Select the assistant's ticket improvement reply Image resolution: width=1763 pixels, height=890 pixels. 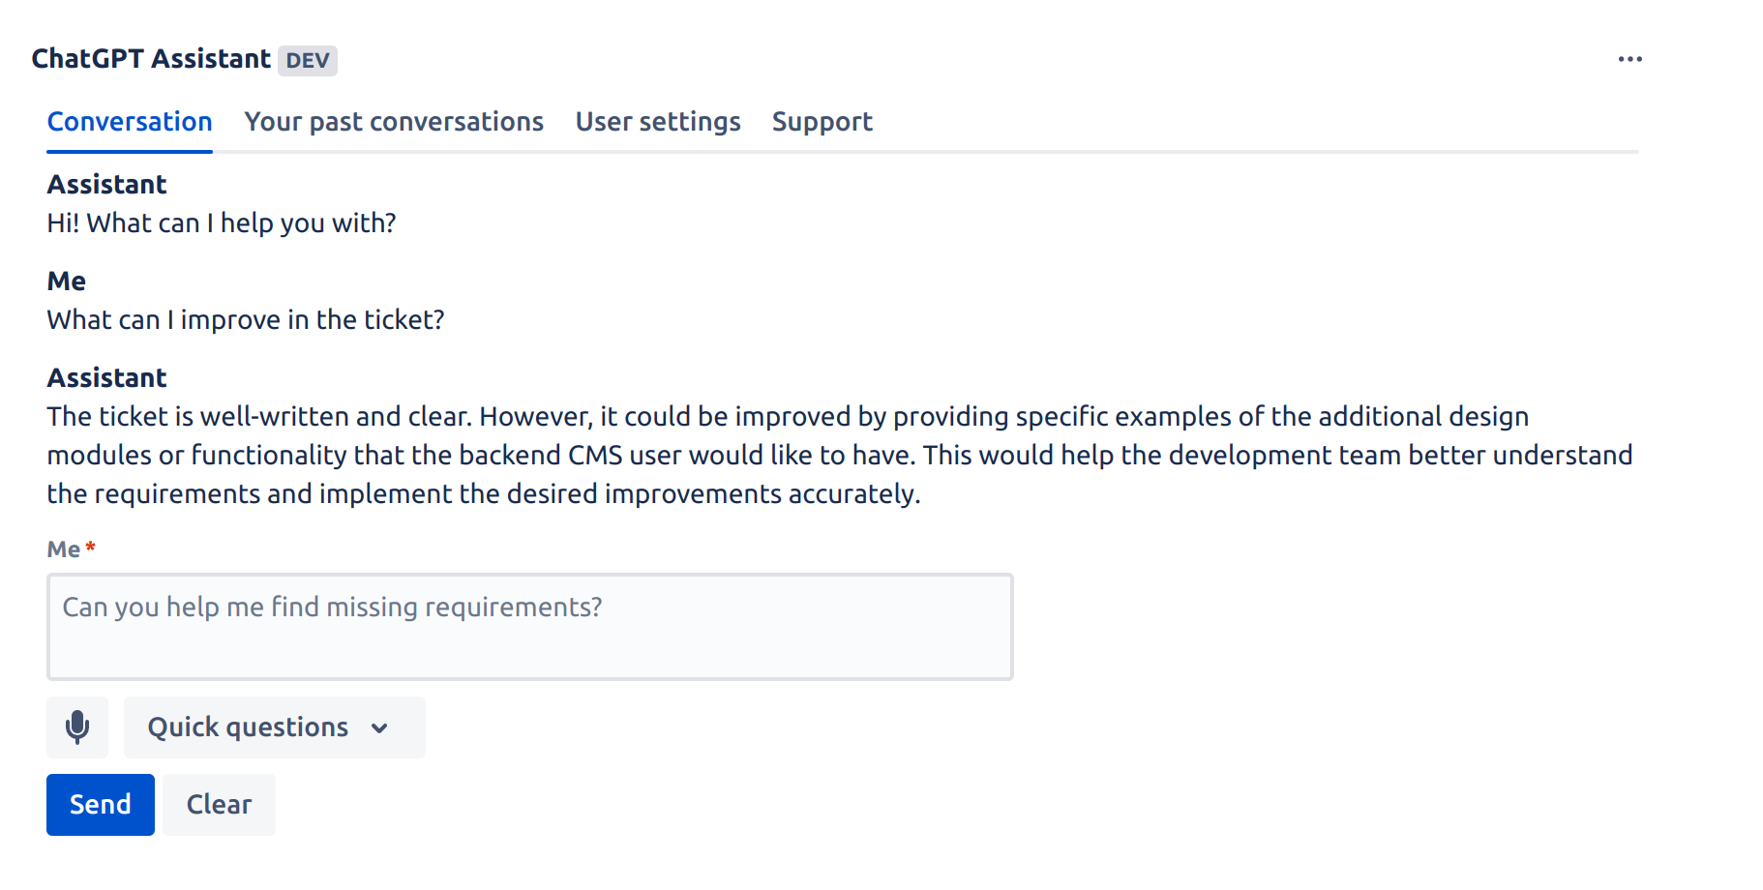tap(839, 455)
